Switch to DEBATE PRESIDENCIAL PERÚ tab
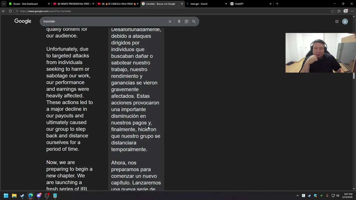356x200 pixels. (74, 4)
